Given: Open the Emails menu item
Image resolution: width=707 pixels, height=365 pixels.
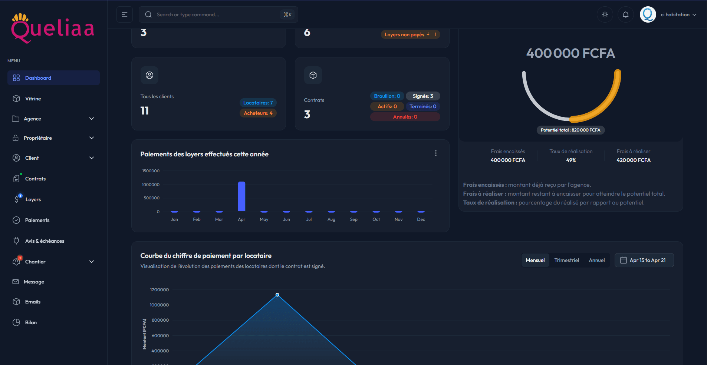Looking at the screenshot, I should 53,302.
